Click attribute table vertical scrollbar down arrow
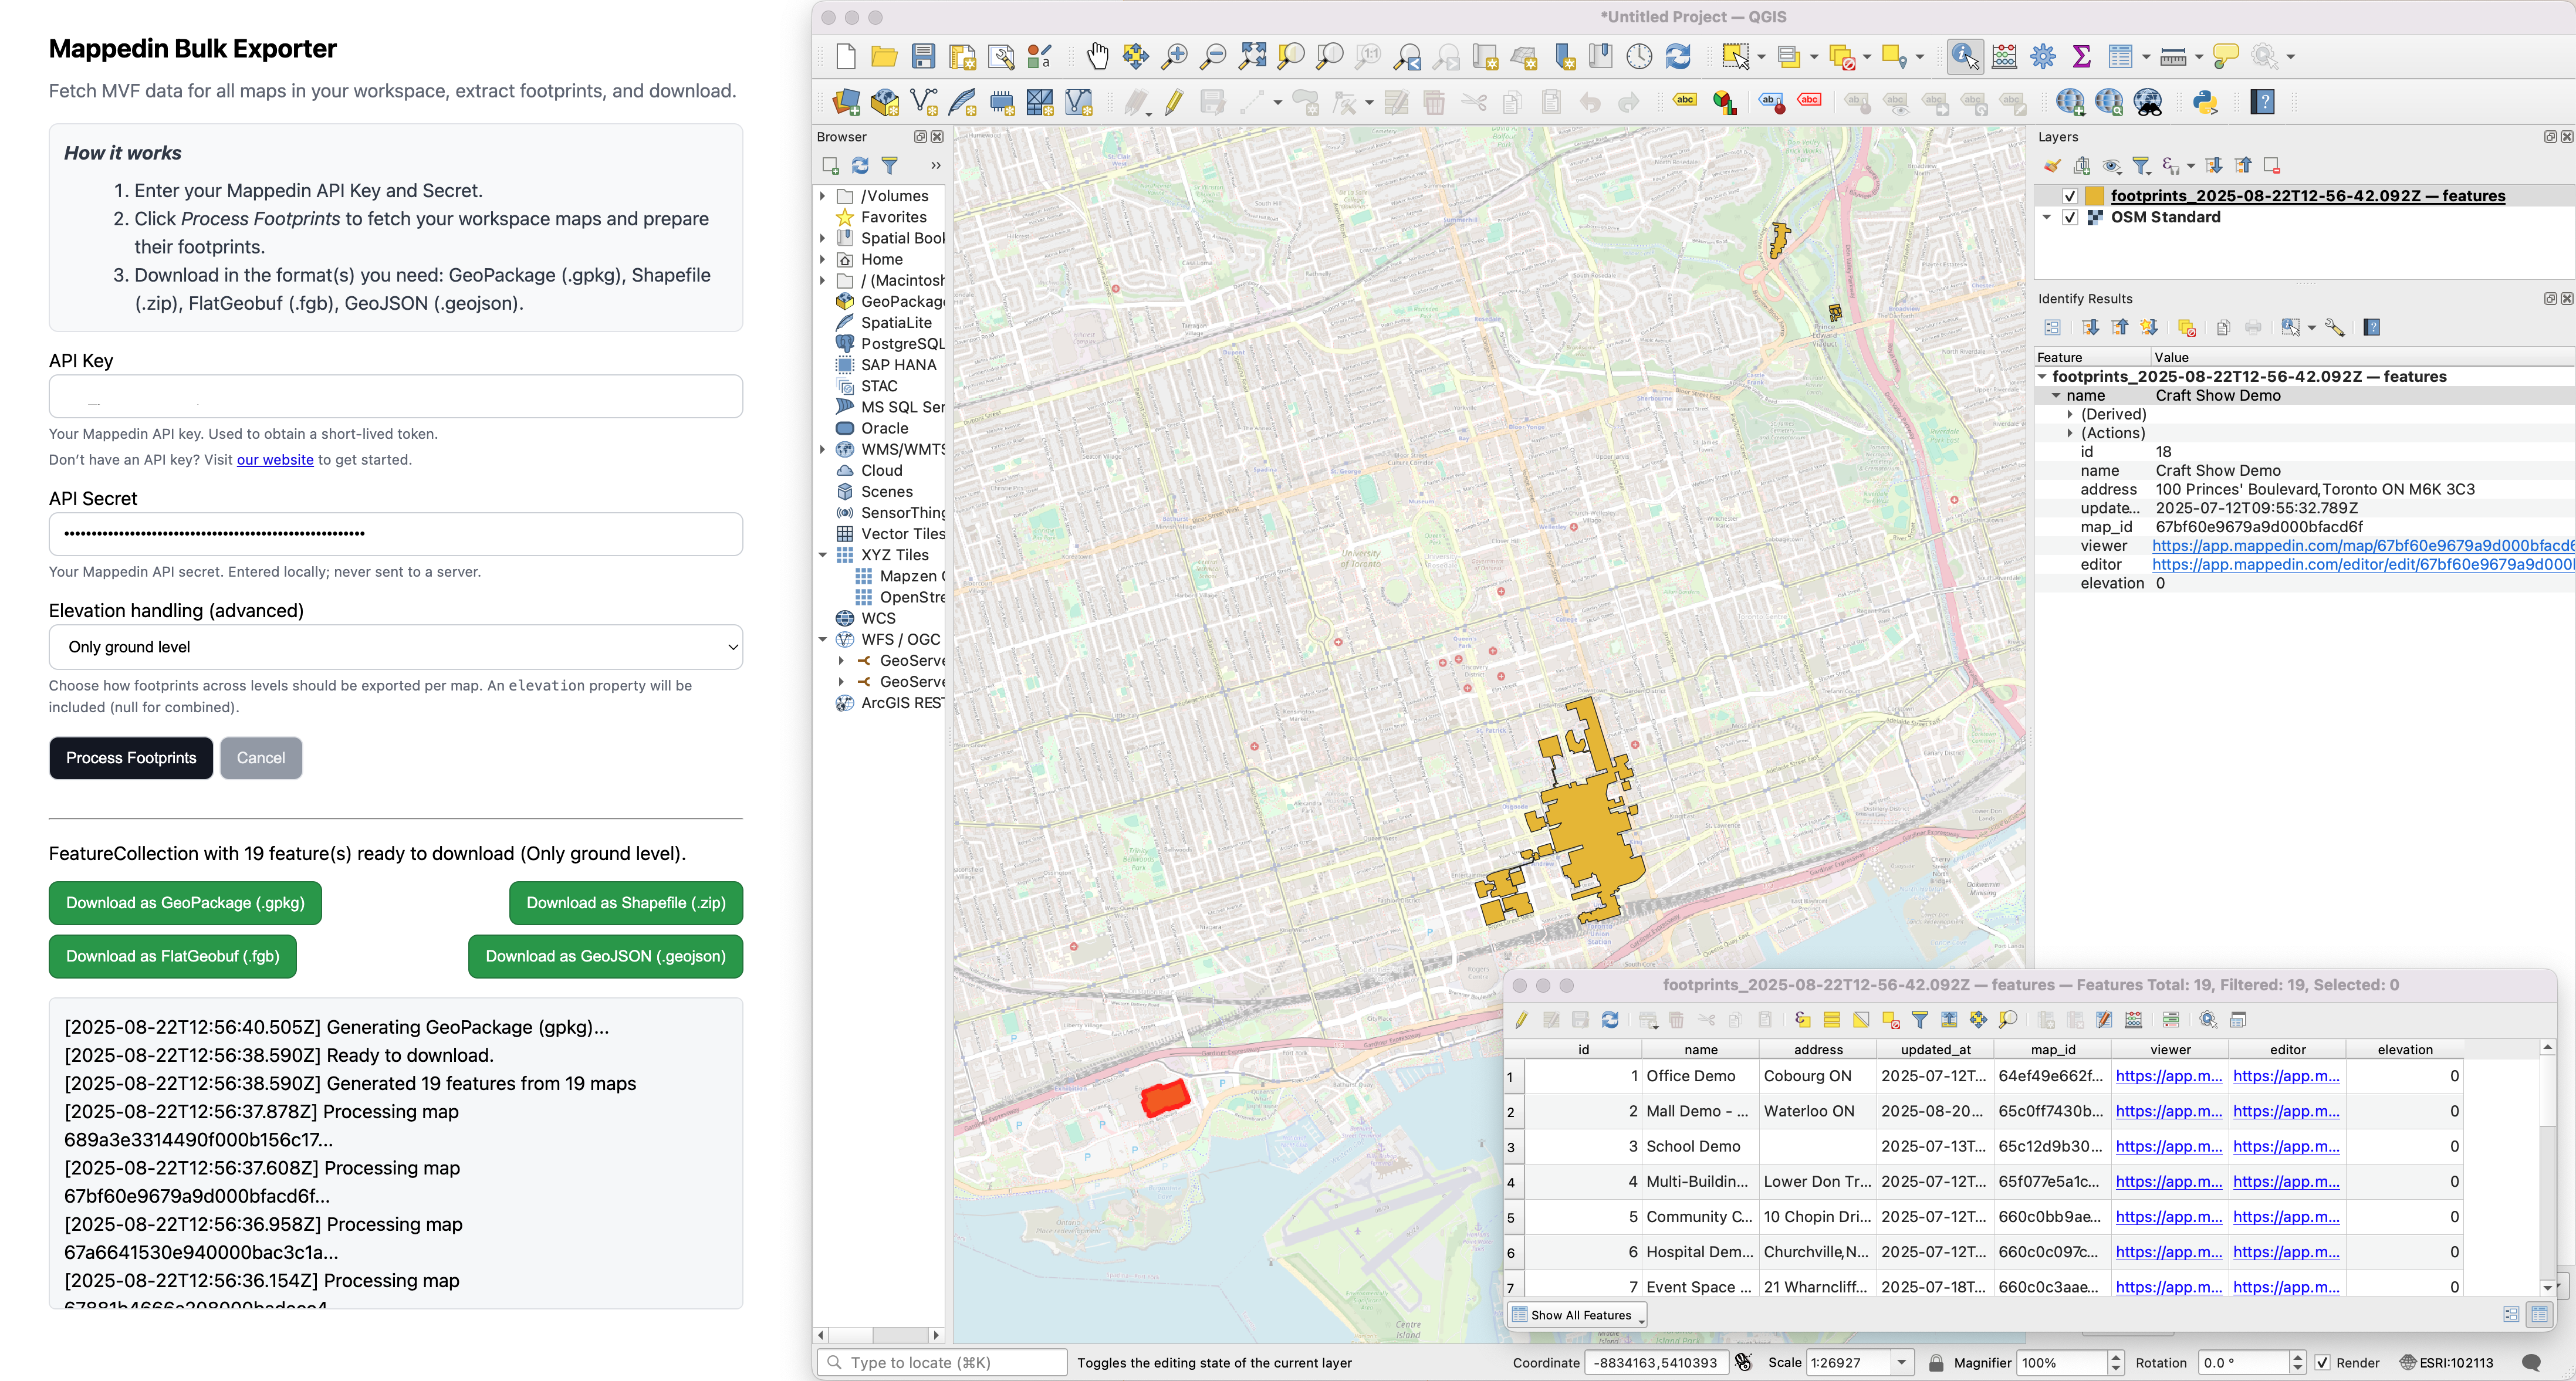Viewport: 2576px width, 1381px height. click(2548, 1287)
